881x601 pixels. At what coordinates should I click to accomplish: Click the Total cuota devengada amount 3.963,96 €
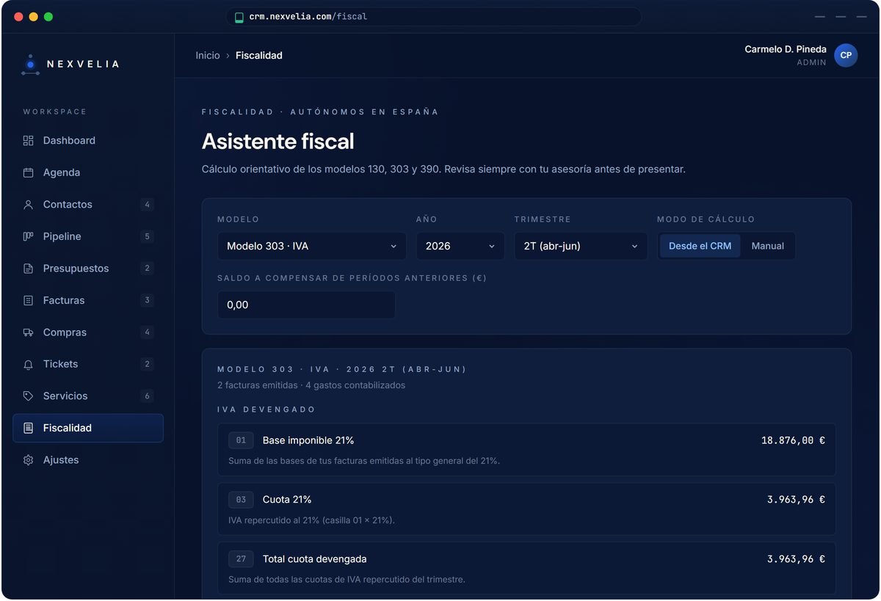click(796, 559)
